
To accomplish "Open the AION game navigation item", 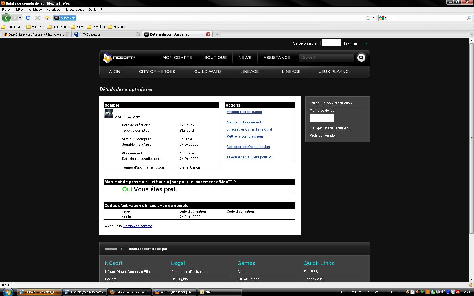I will tap(115, 72).
